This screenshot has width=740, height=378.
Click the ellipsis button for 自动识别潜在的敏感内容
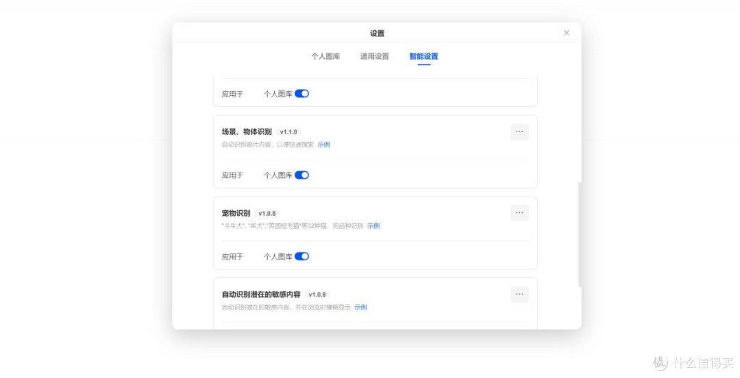pyautogui.click(x=519, y=294)
